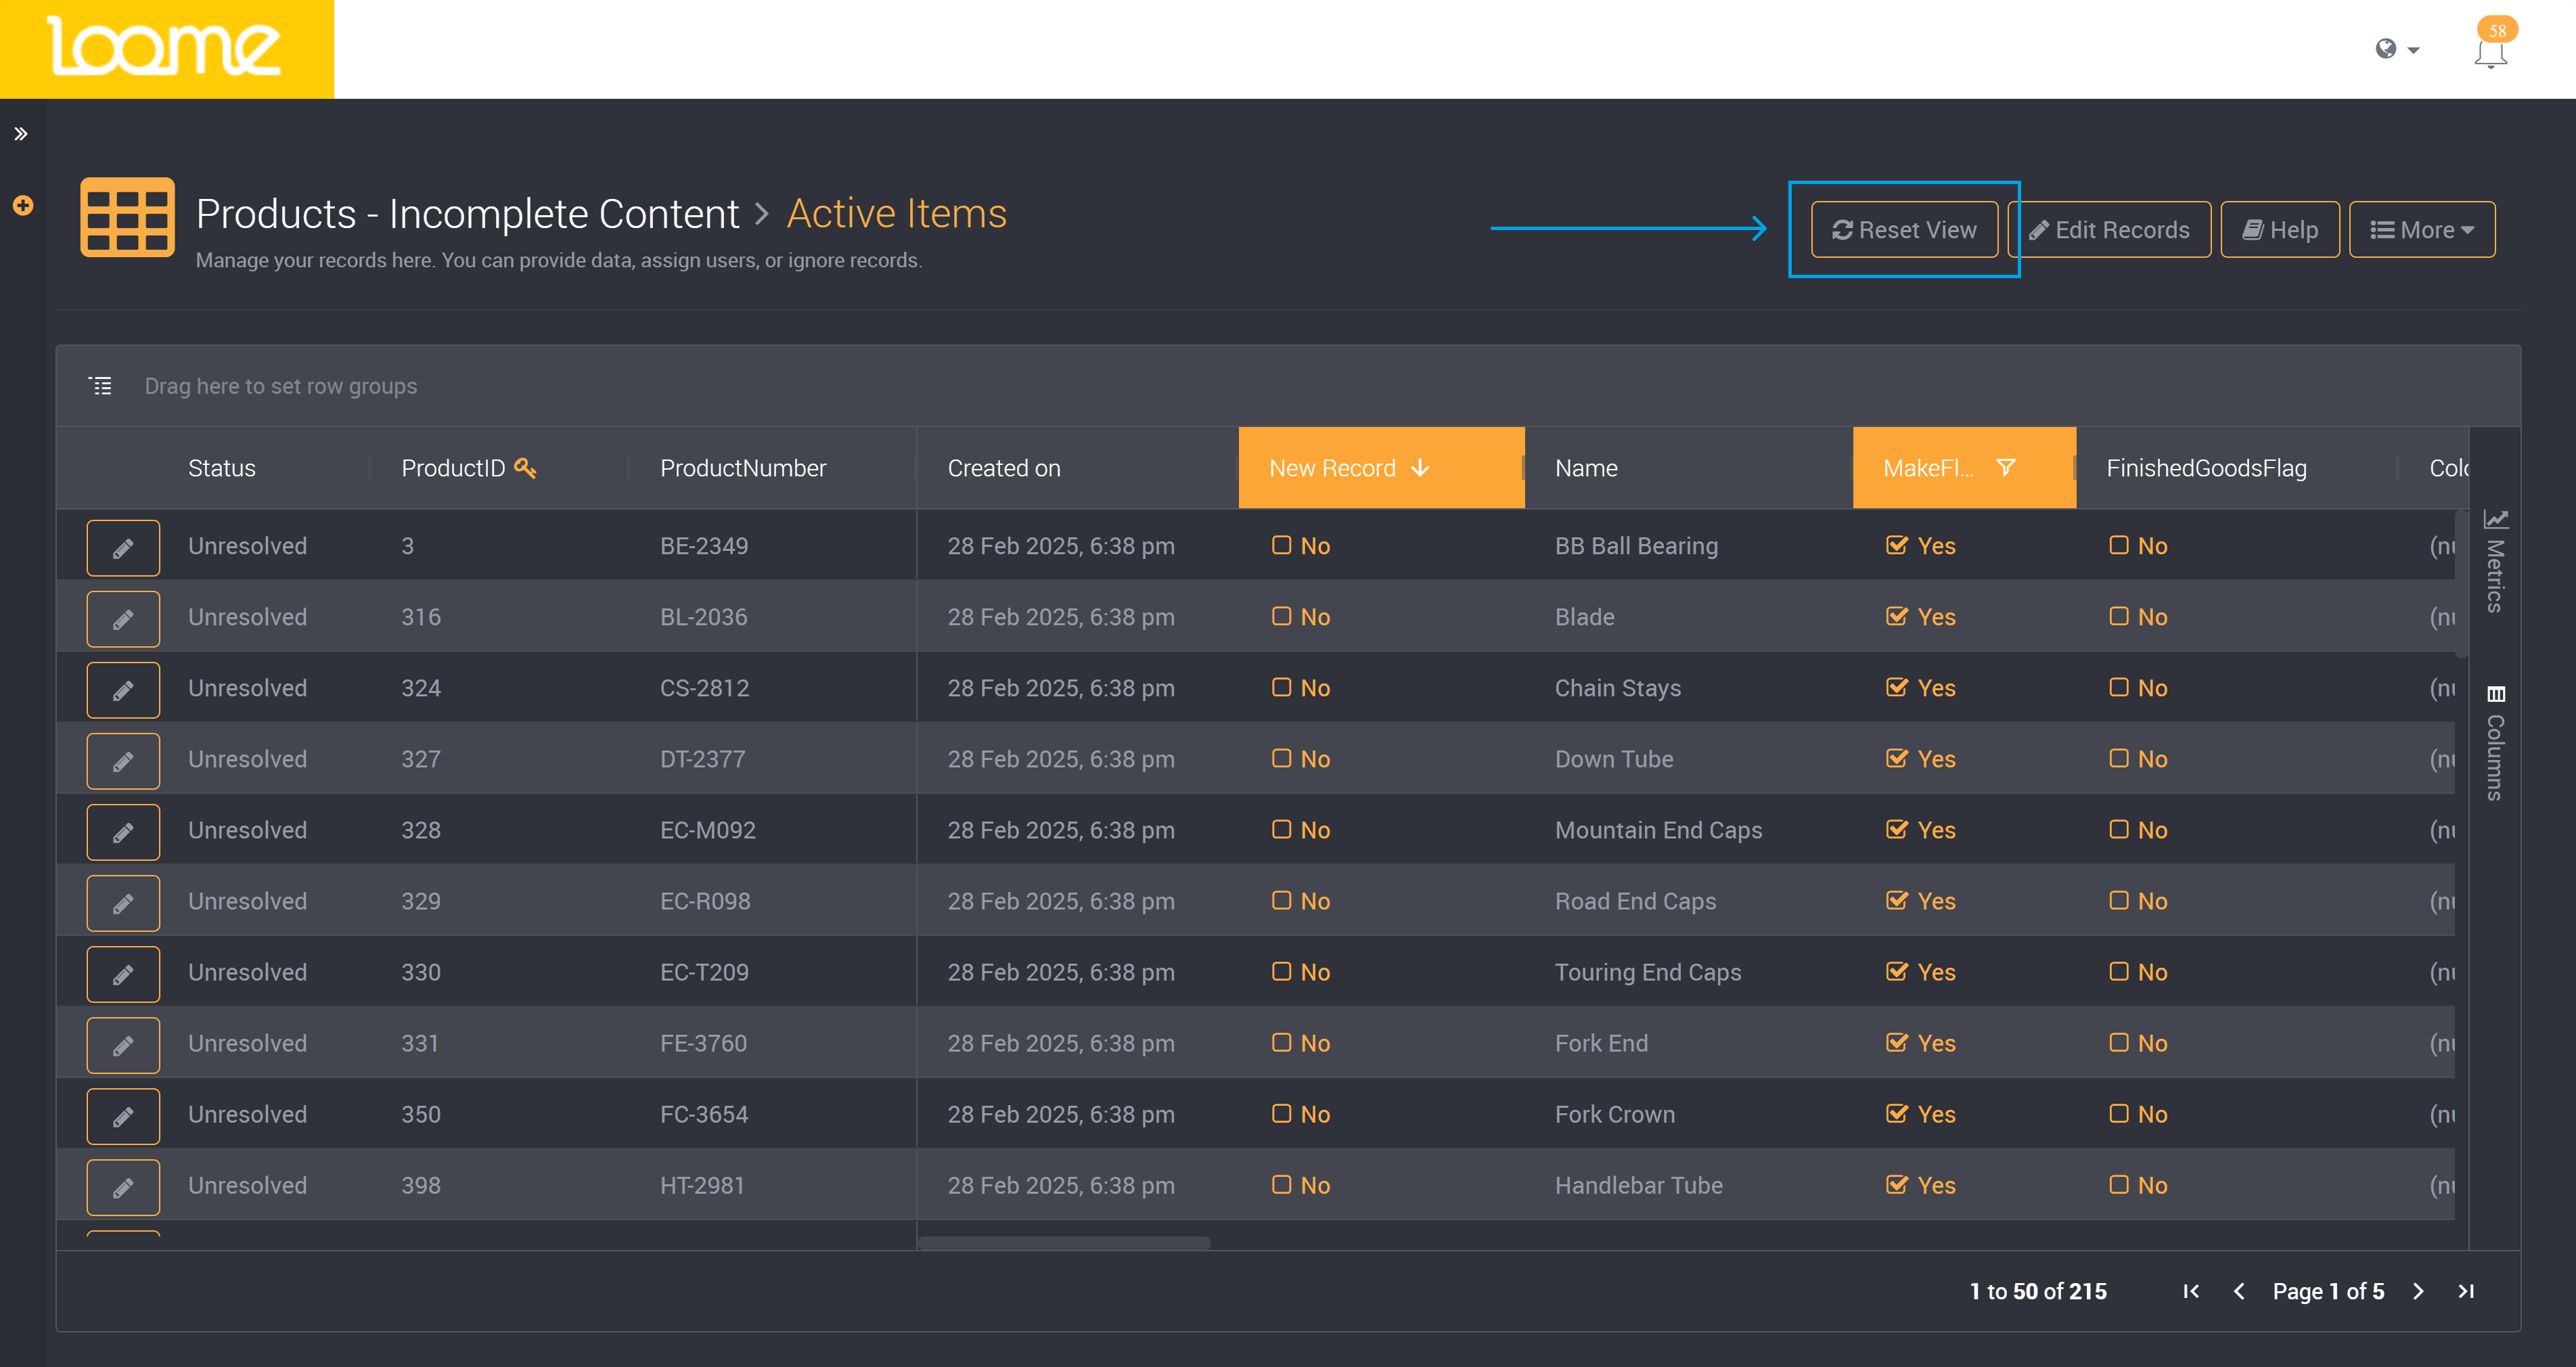2576x1367 pixels.
Task: Sort by the ProductID column header
Action: 453,468
